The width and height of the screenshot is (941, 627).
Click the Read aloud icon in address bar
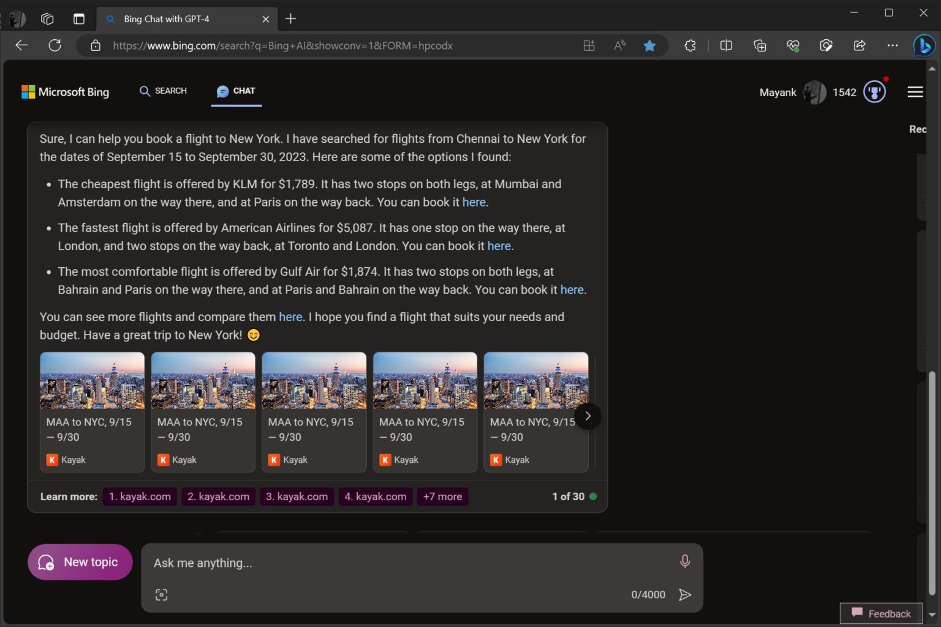[x=619, y=45]
